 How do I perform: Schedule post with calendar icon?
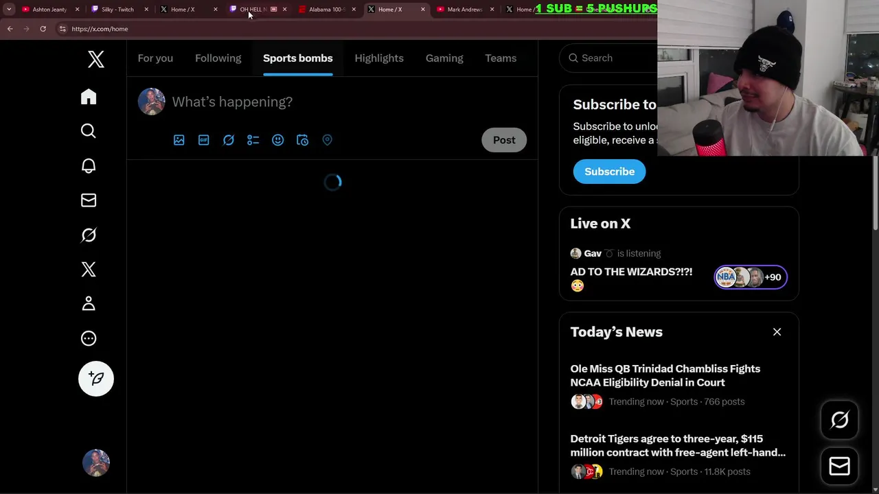pos(303,140)
